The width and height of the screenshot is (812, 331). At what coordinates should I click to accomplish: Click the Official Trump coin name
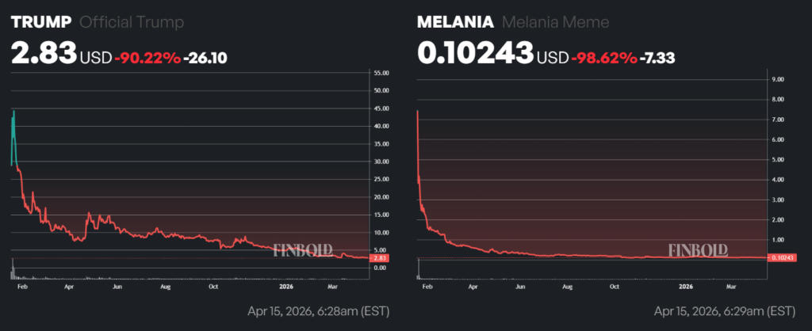(132, 22)
